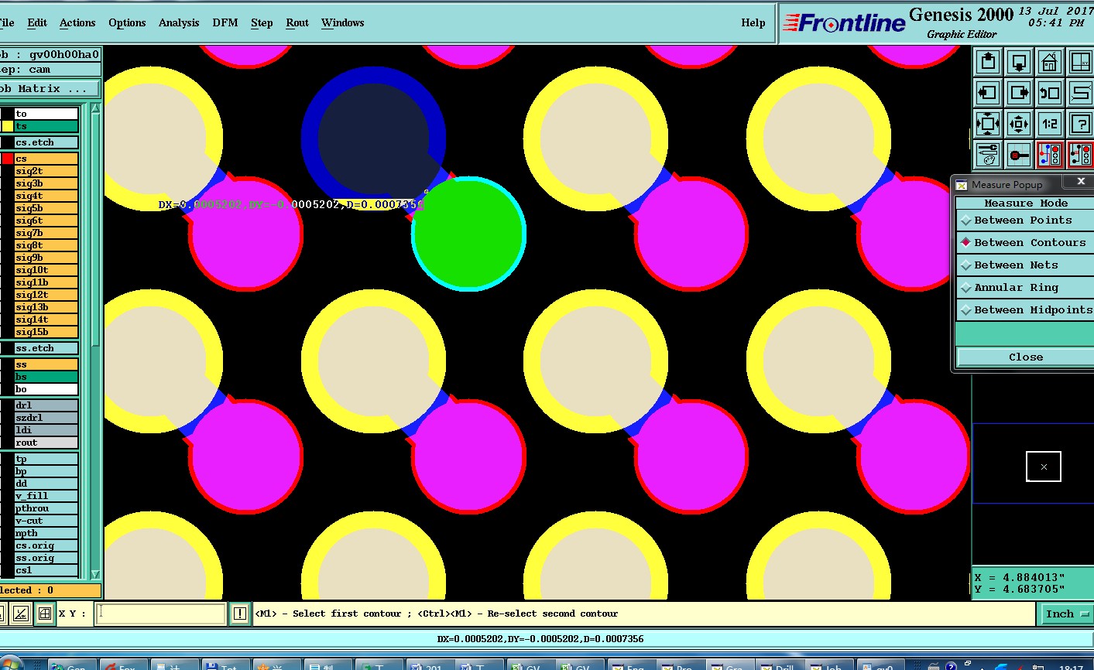Click the zoom-in arrows-pointing-inward icon
The image size is (1094, 670).
[x=988, y=124]
